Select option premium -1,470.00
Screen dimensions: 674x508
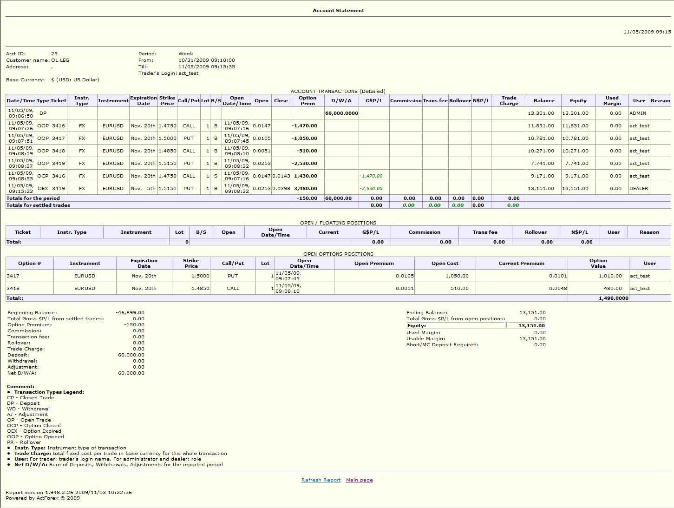[x=305, y=126]
